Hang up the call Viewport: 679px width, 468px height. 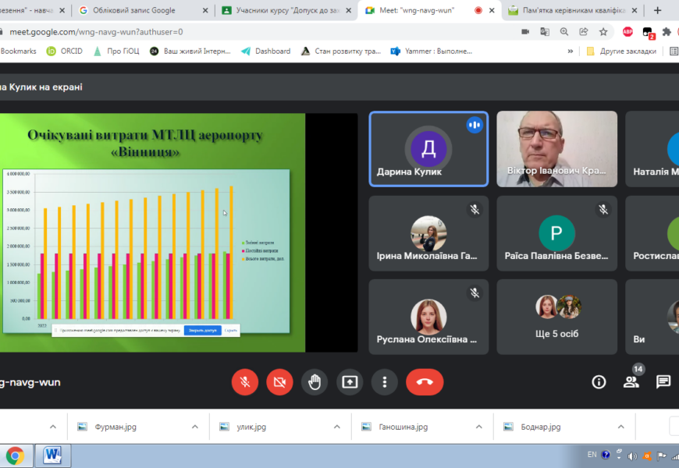[x=425, y=381]
